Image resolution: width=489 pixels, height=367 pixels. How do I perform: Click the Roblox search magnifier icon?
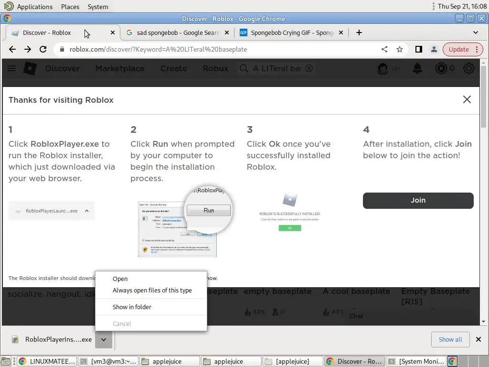pos(244,68)
